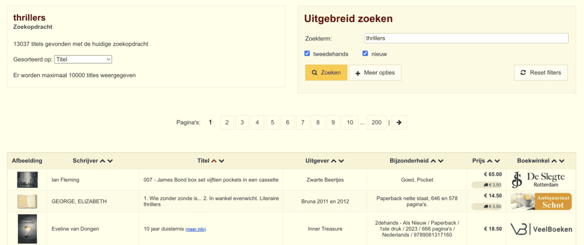This screenshot has width=584, height=245.
Task: Expand Meer opties search settings
Action: (375, 73)
